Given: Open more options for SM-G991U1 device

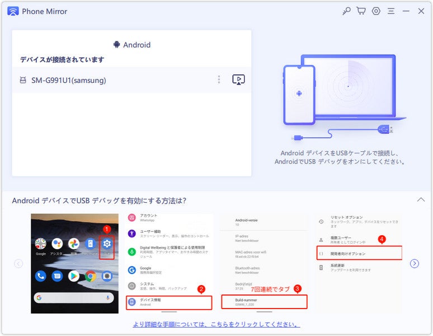Looking at the screenshot, I should click(219, 80).
